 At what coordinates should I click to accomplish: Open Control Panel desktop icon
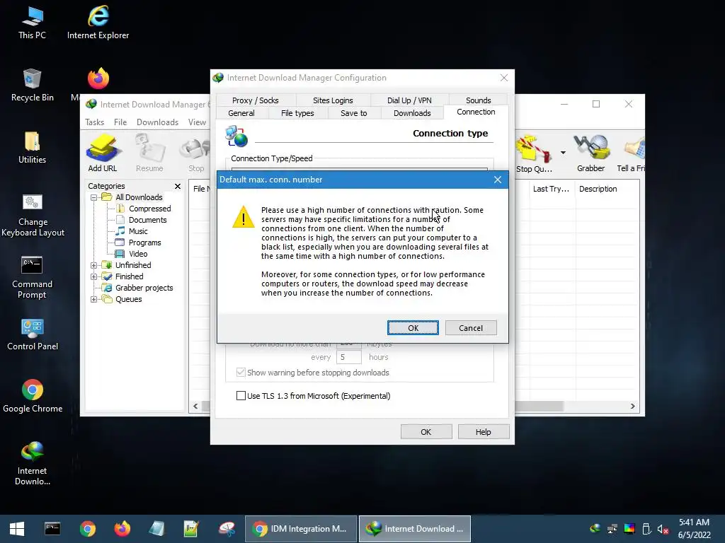[33, 334]
